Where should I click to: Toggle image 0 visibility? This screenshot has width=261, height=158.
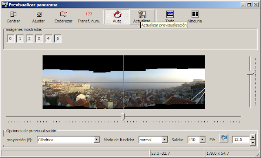[11, 39]
